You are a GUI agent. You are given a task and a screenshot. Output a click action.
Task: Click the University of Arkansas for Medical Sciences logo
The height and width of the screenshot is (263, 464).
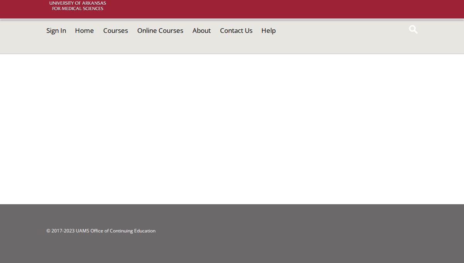tap(78, 6)
